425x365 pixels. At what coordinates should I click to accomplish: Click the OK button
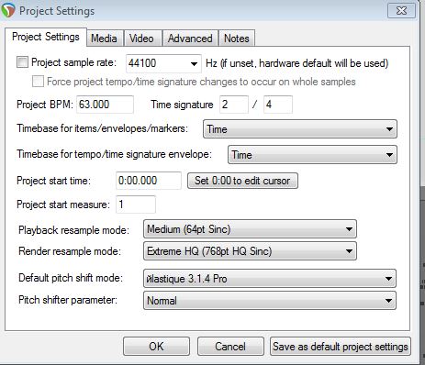[x=156, y=347]
